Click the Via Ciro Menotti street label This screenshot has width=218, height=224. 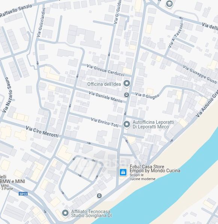[42, 132]
